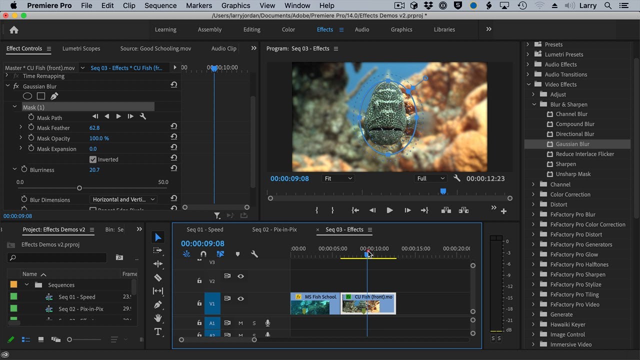Create ellipse mask for Gaussian Blur

pyautogui.click(x=27, y=96)
